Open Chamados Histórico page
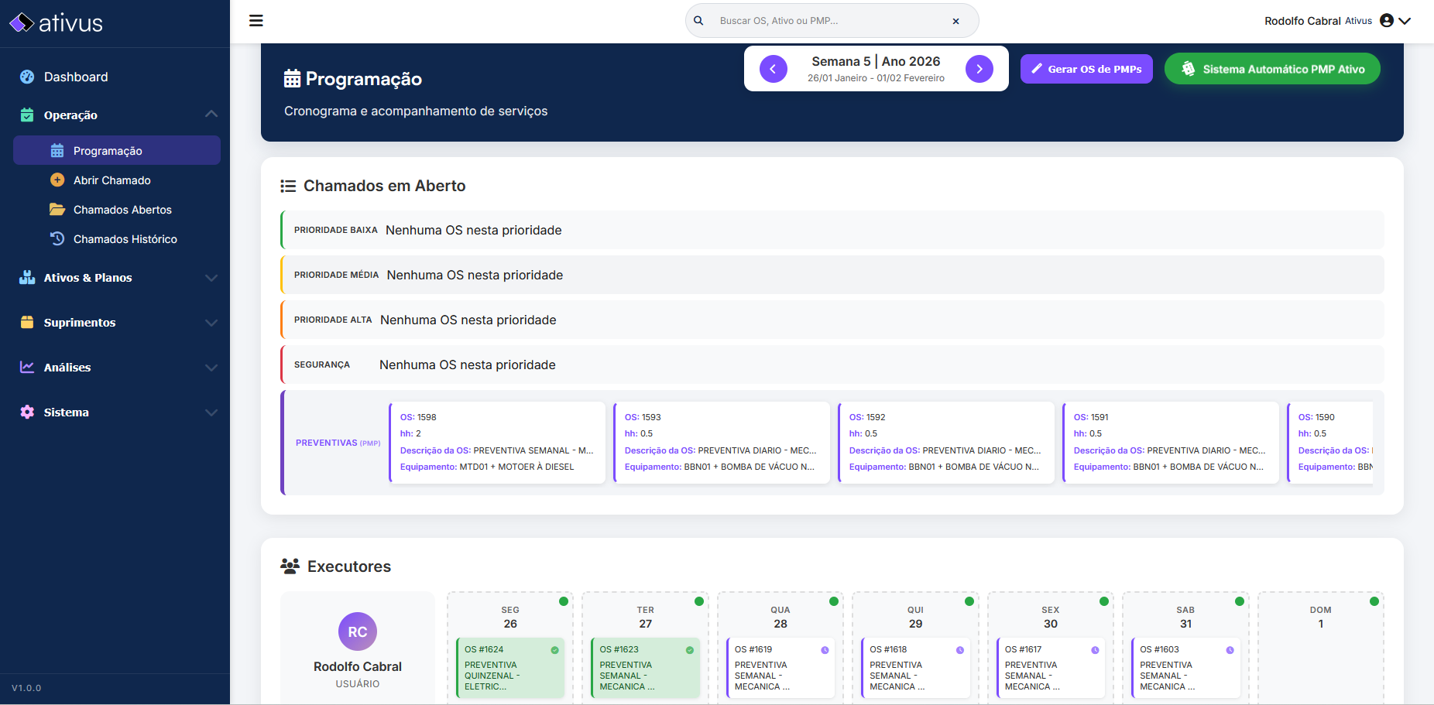 125,239
